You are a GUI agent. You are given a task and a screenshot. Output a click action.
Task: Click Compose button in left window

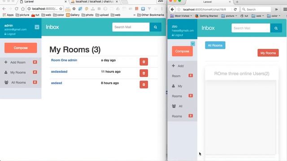coord(21,48)
